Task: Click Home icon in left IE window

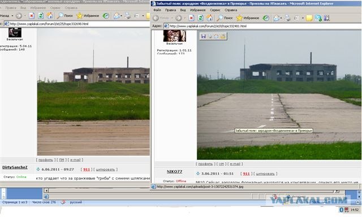Action: click(50, 16)
